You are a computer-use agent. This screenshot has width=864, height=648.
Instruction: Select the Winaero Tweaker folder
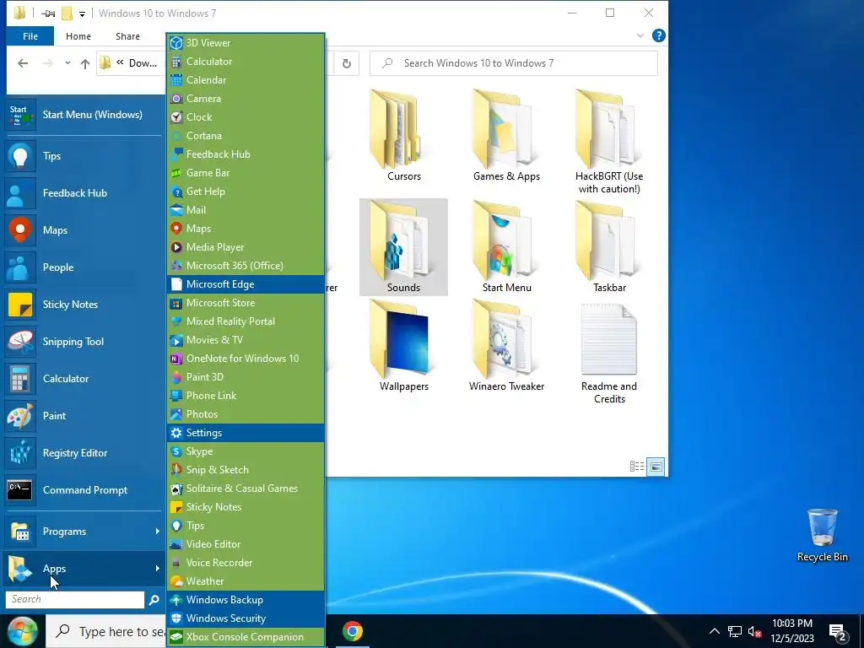pos(506,346)
